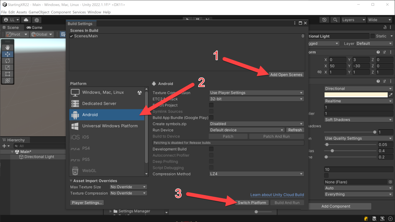Open the Unity Cloud services icon
The width and height of the screenshot is (395, 222).
tap(26, 20)
